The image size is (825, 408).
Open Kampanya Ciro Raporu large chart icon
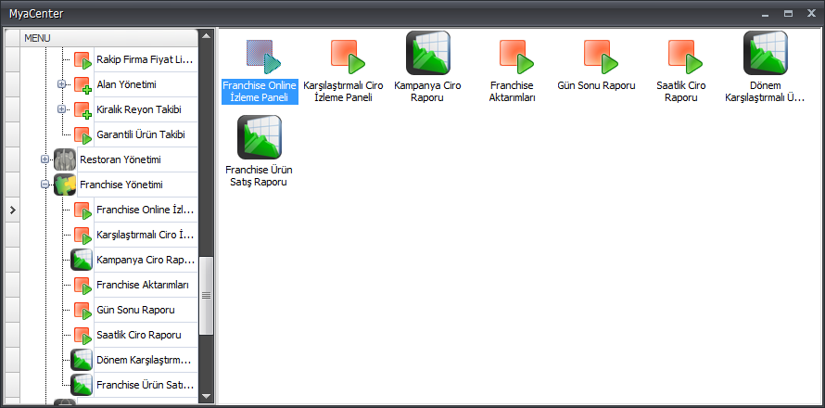click(x=427, y=53)
